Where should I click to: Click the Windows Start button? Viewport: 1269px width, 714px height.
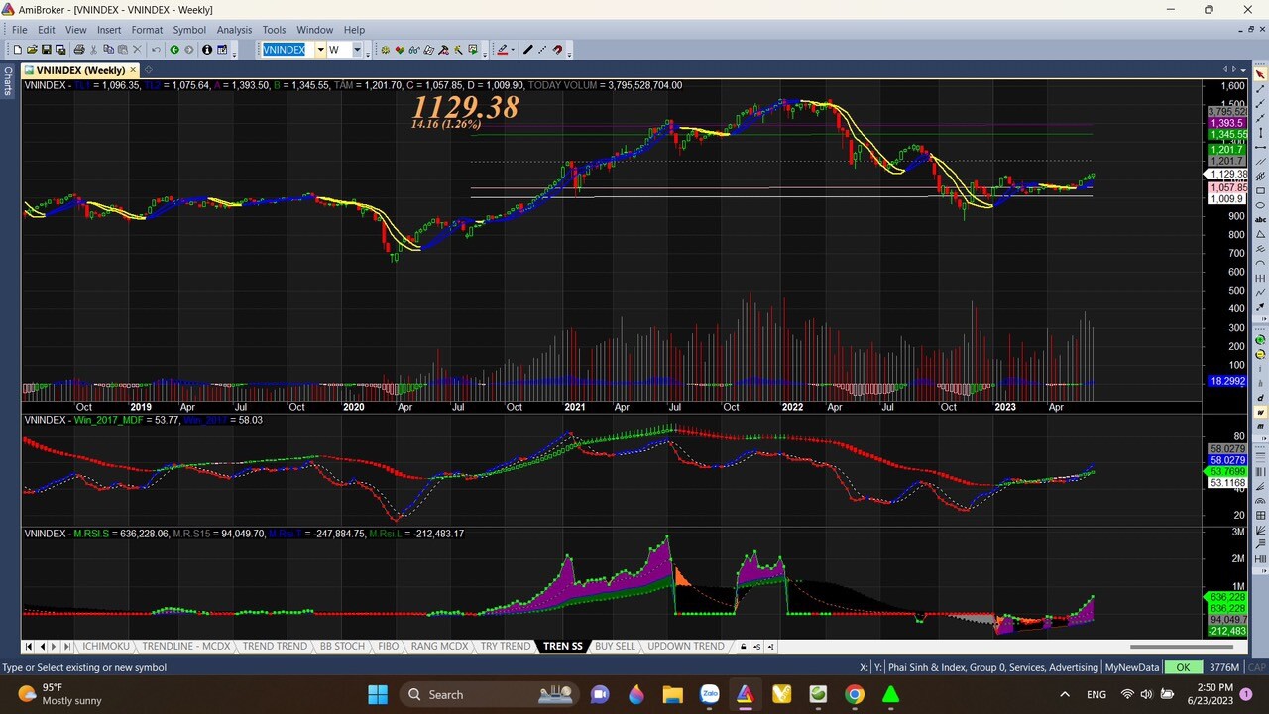click(x=378, y=694)
